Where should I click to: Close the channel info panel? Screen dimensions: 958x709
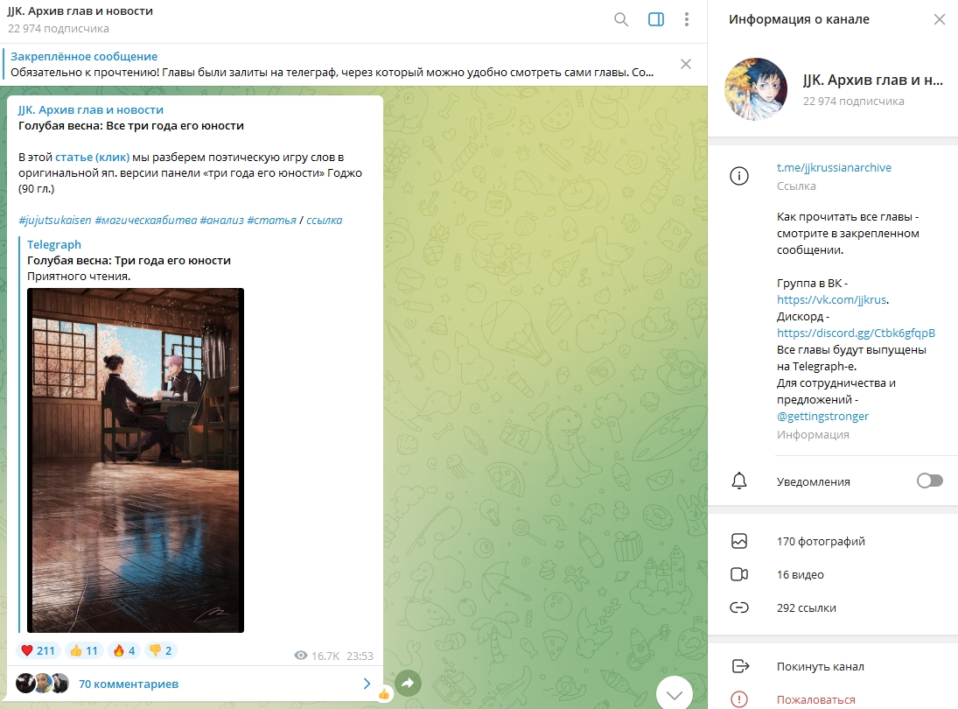pyautogui.click(x=939, y=19)
